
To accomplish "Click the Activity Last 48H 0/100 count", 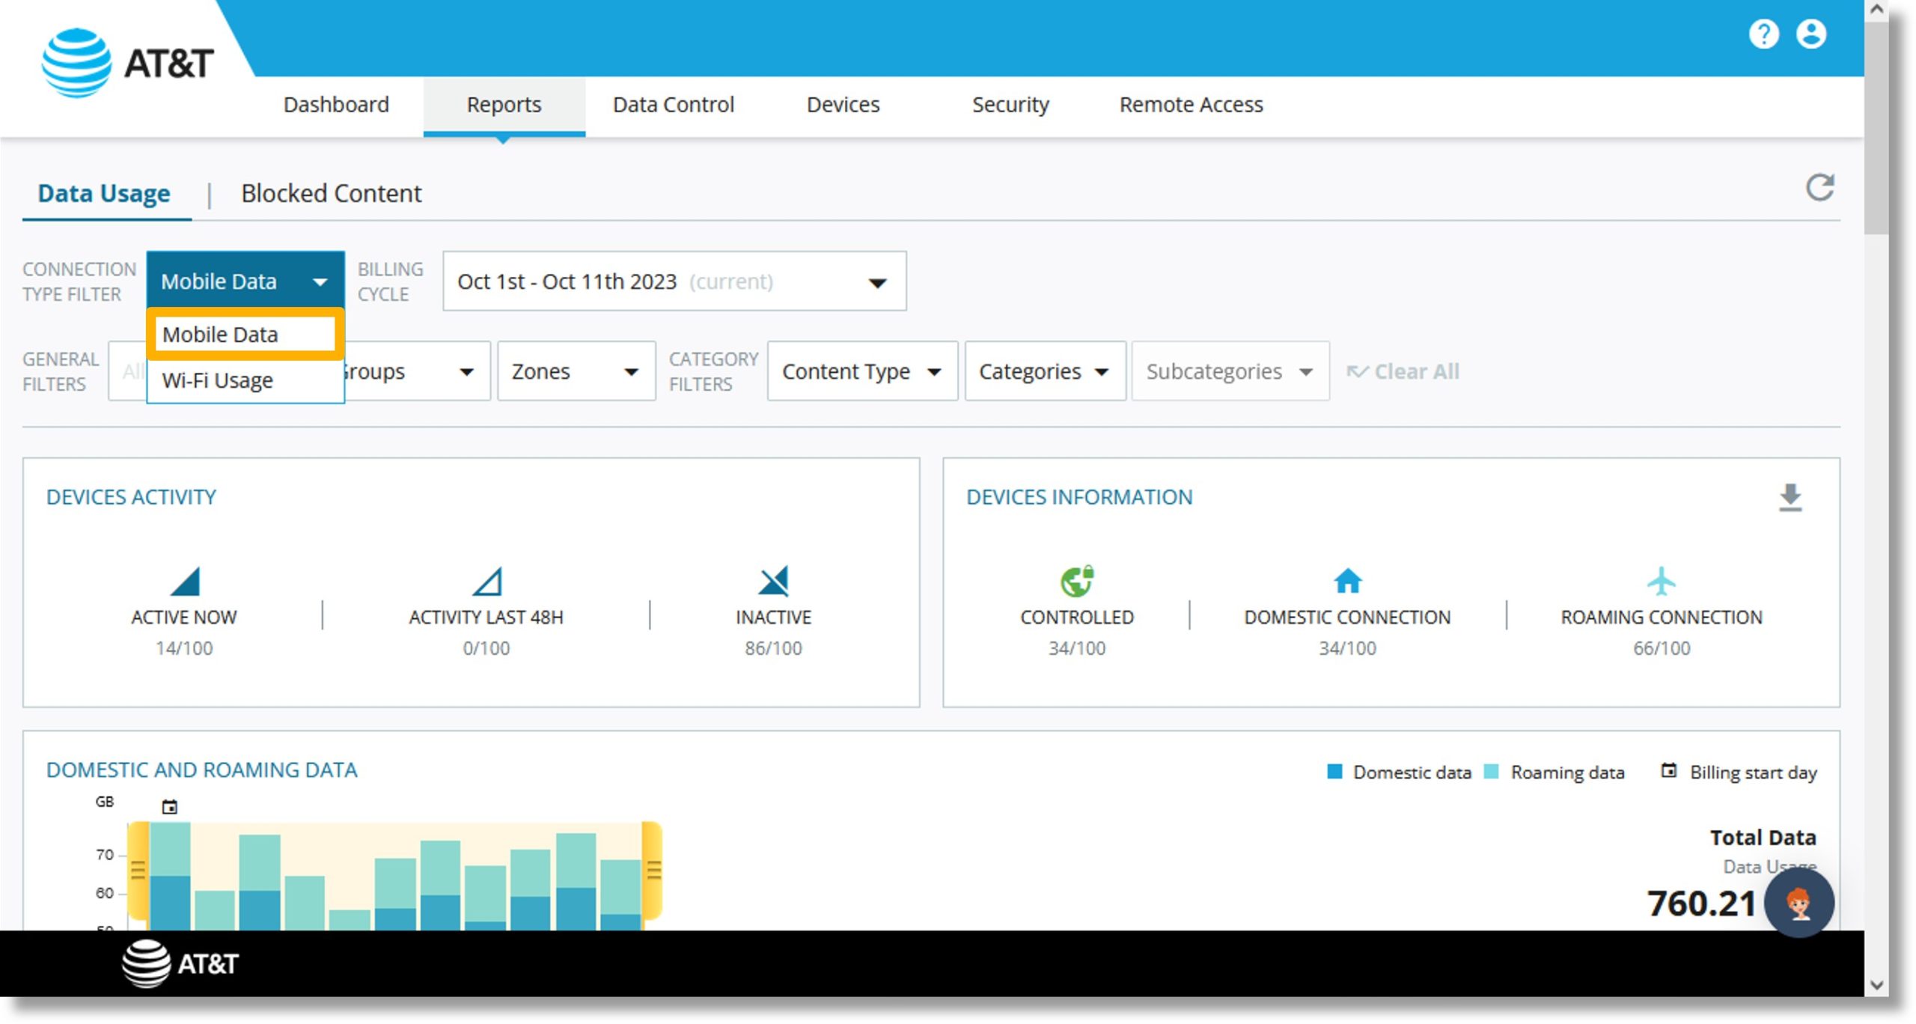I will [486, 648].
